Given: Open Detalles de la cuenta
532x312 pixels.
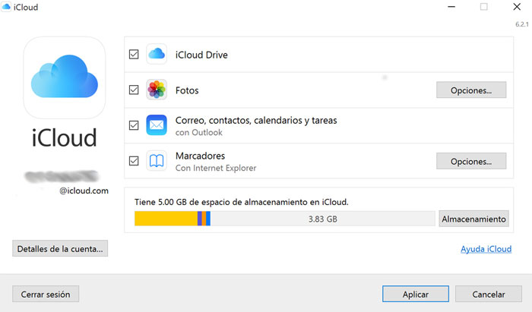Looking at the screenshot, I should [x=60, y=249].
